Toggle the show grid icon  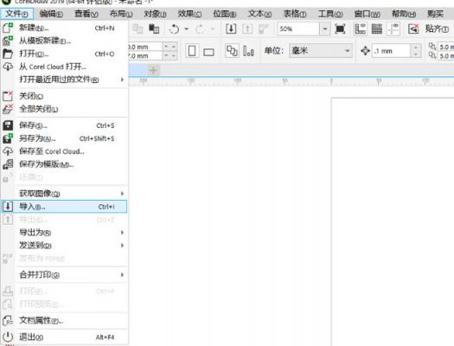point(377,29)
